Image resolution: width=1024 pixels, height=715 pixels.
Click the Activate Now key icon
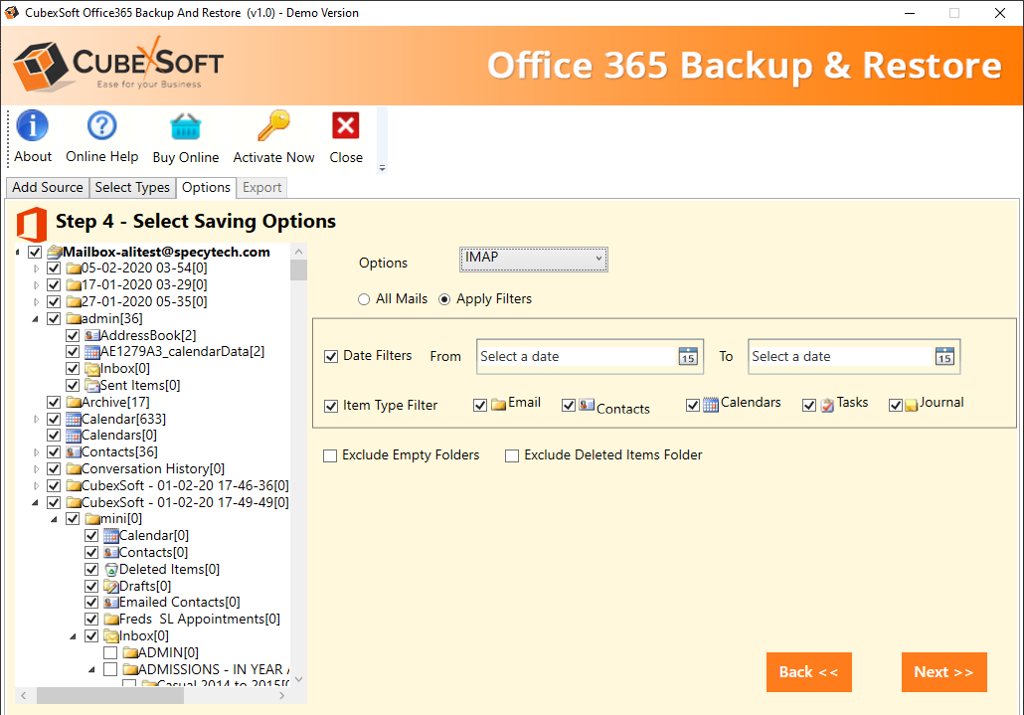[x=273, y=125]
